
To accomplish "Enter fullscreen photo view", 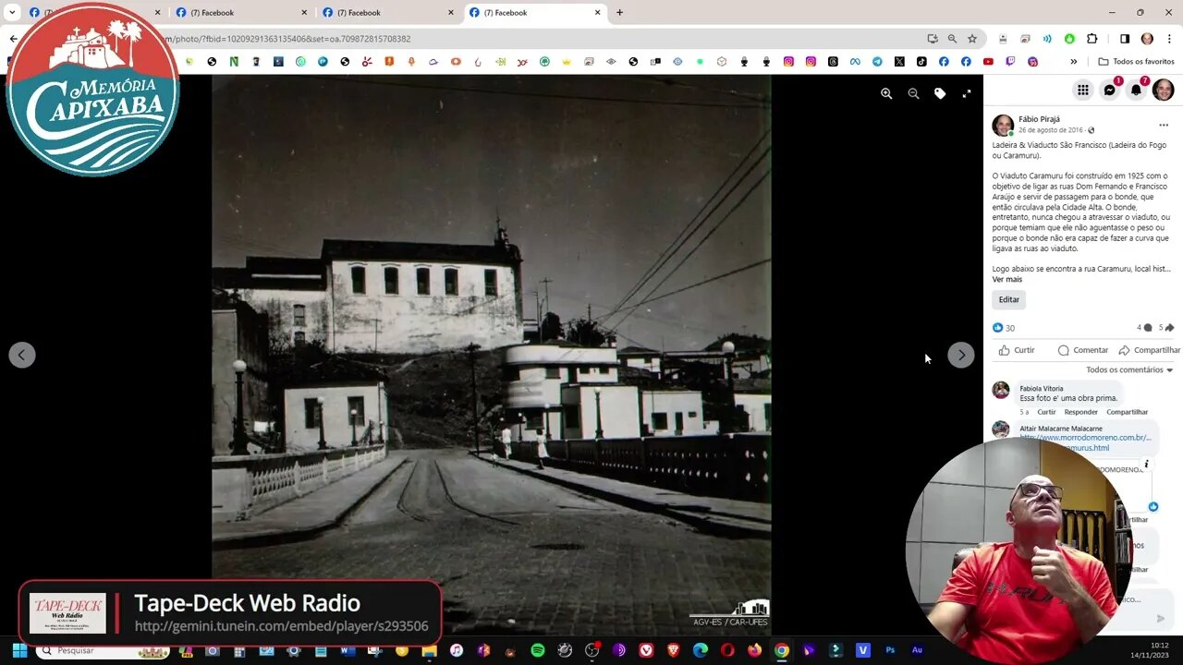I will point(967,93).
